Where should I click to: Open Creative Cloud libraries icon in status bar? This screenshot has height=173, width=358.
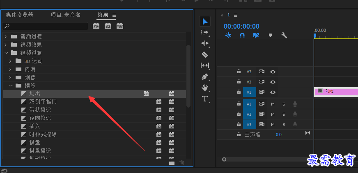point(5,171)
